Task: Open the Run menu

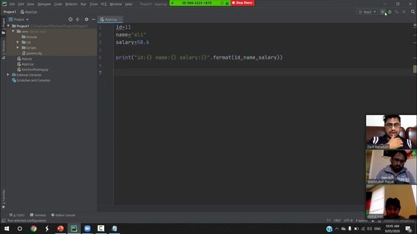Action: pyautogui.click(x=83, y=5)
